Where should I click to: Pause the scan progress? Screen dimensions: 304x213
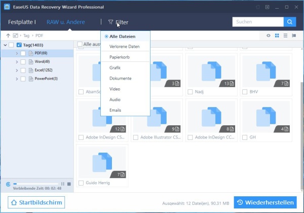(63, 184)
